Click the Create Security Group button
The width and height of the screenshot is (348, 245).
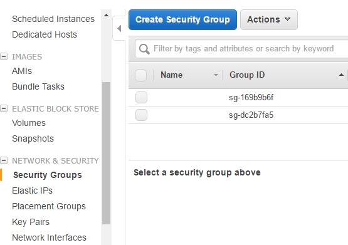182,19
